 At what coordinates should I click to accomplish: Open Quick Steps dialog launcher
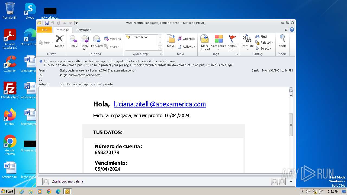161,54
